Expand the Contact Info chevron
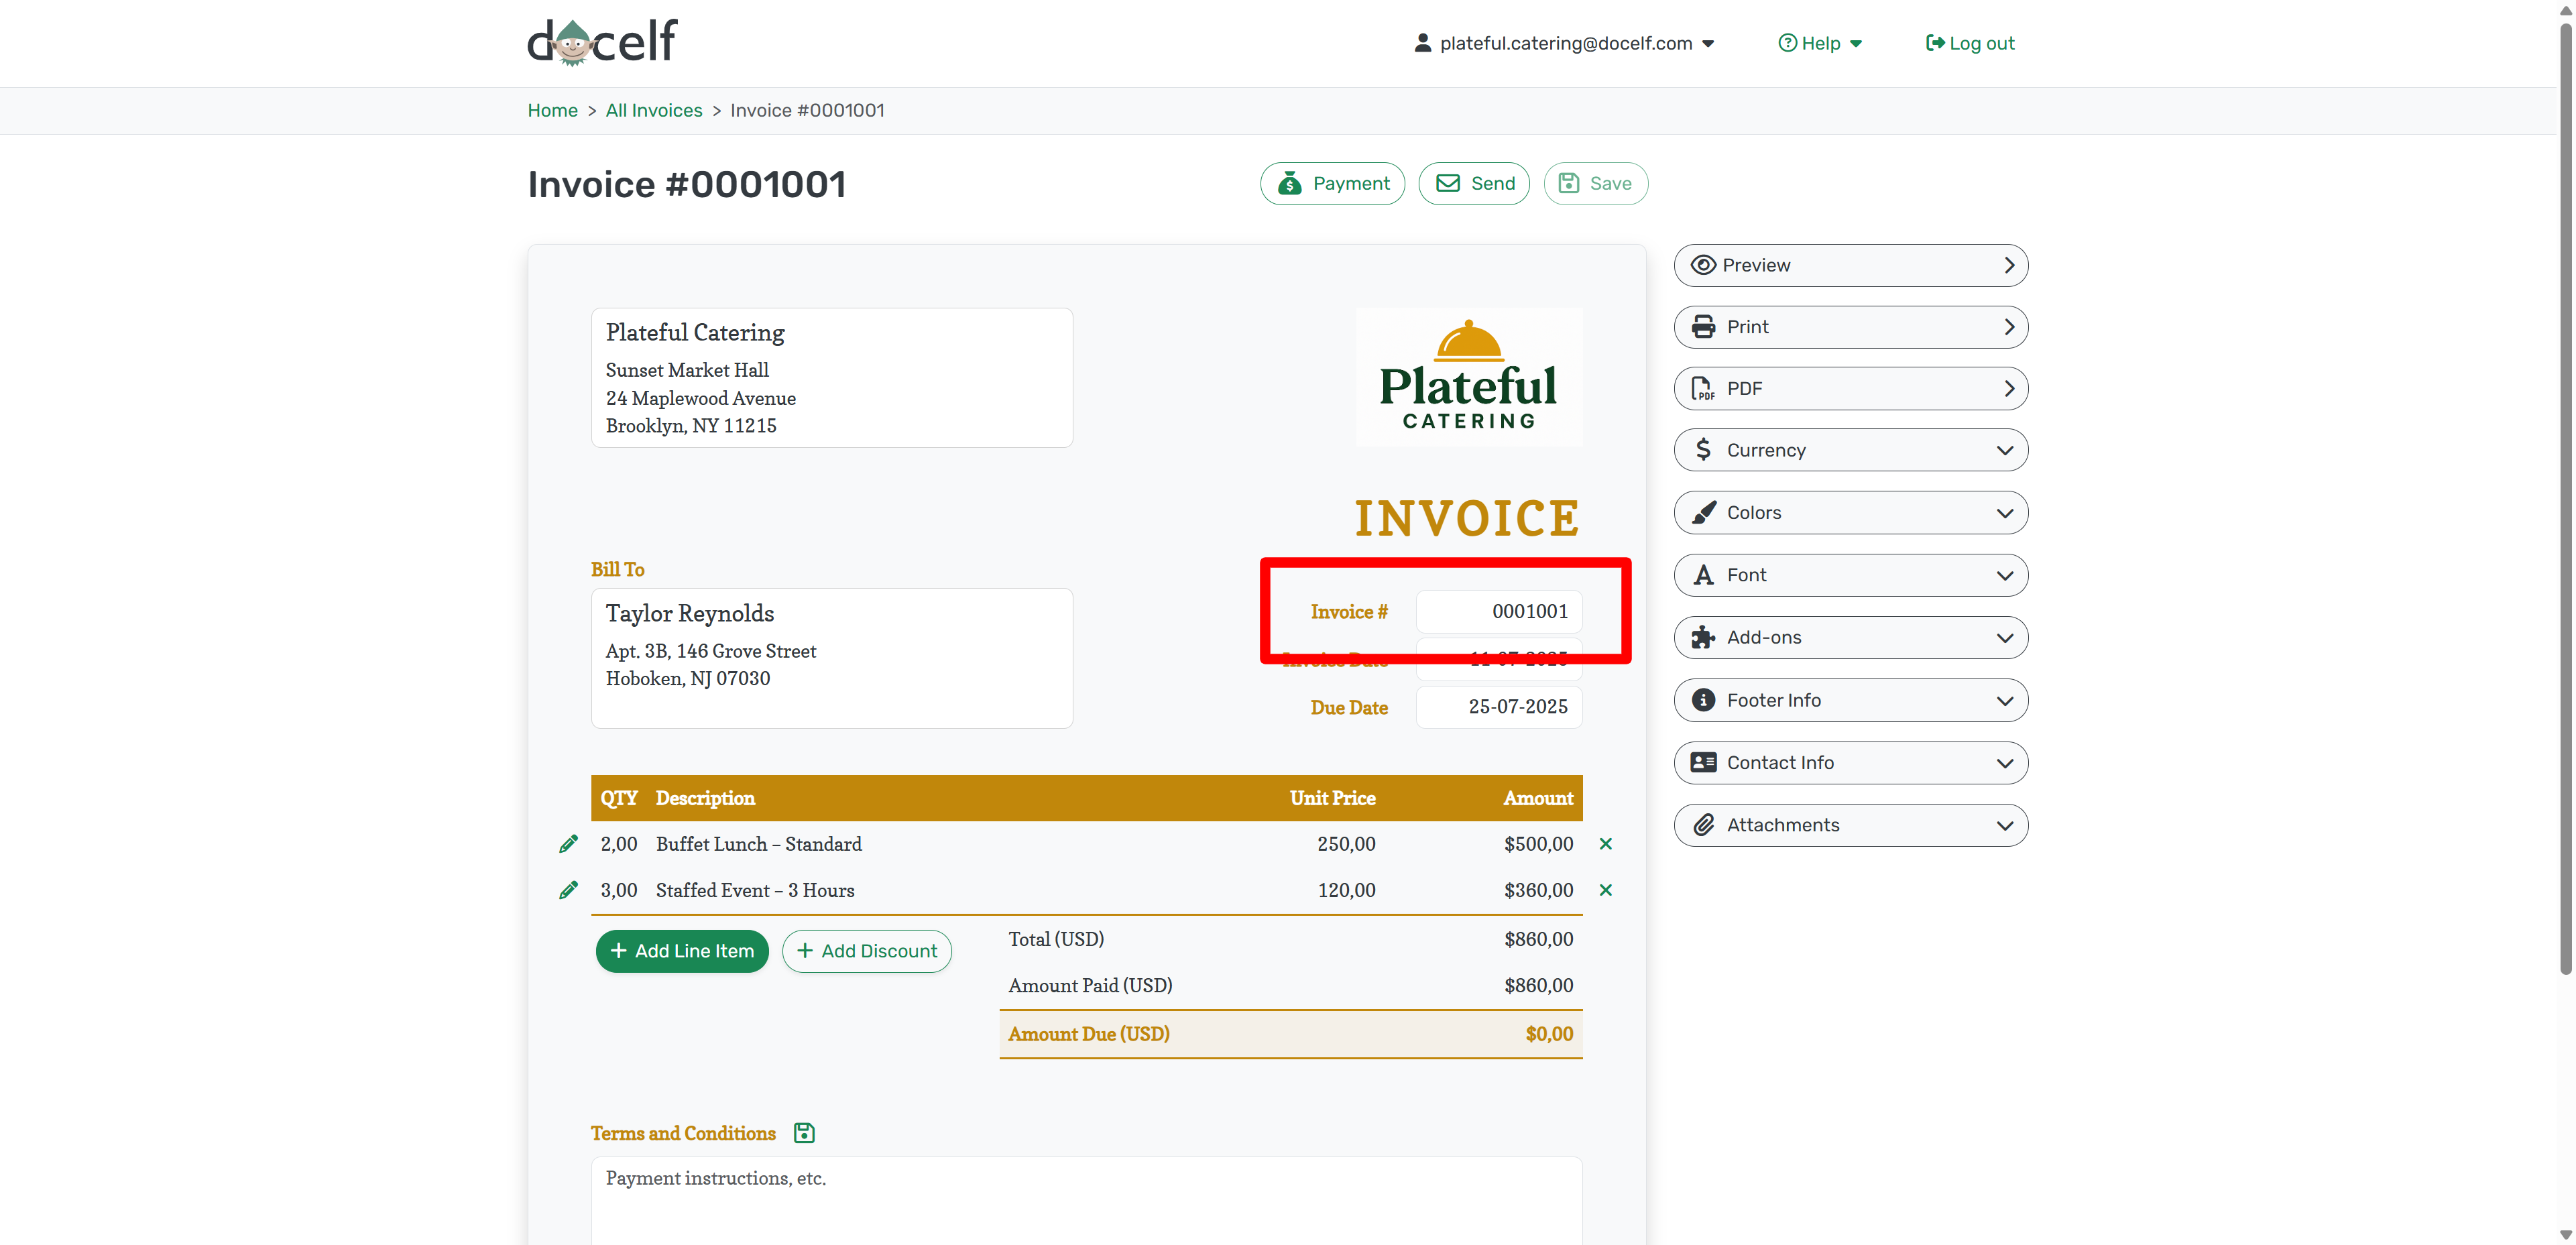The image size is (2576, 1245). coord(2004,762)
